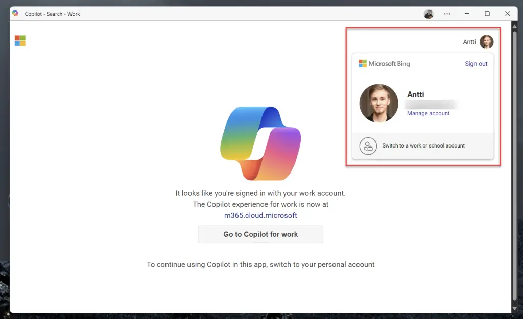The height and width of the screenshot is (319, 523).
Task: Open the three-dot more options menu
Action: tap(447, 14)
